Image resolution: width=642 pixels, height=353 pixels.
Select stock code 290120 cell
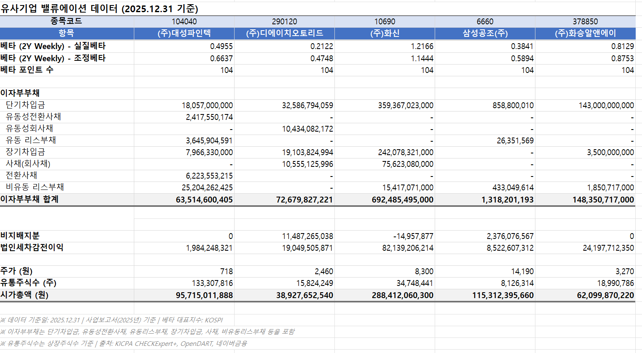pos(284,21)
